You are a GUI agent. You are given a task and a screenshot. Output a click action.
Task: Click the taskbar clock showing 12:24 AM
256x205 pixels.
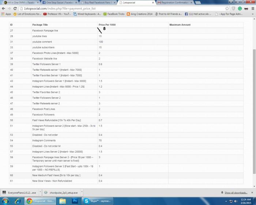click(x=246, y=201)
